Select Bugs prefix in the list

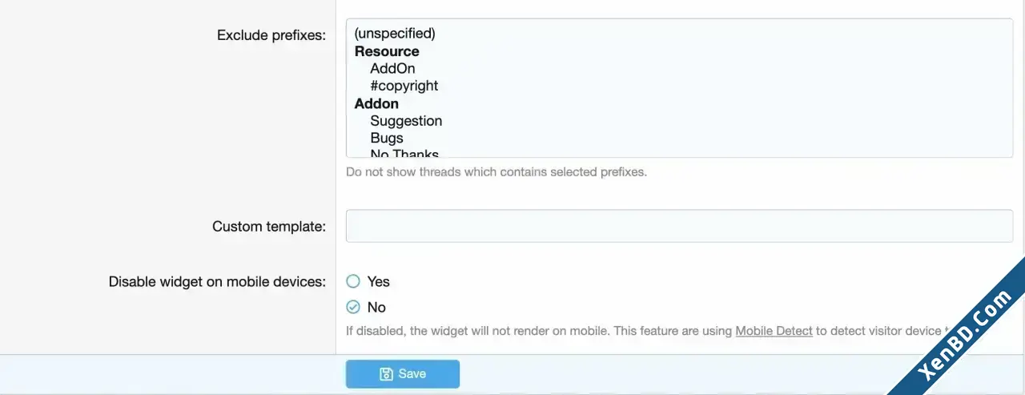click(x=387, y=139)
